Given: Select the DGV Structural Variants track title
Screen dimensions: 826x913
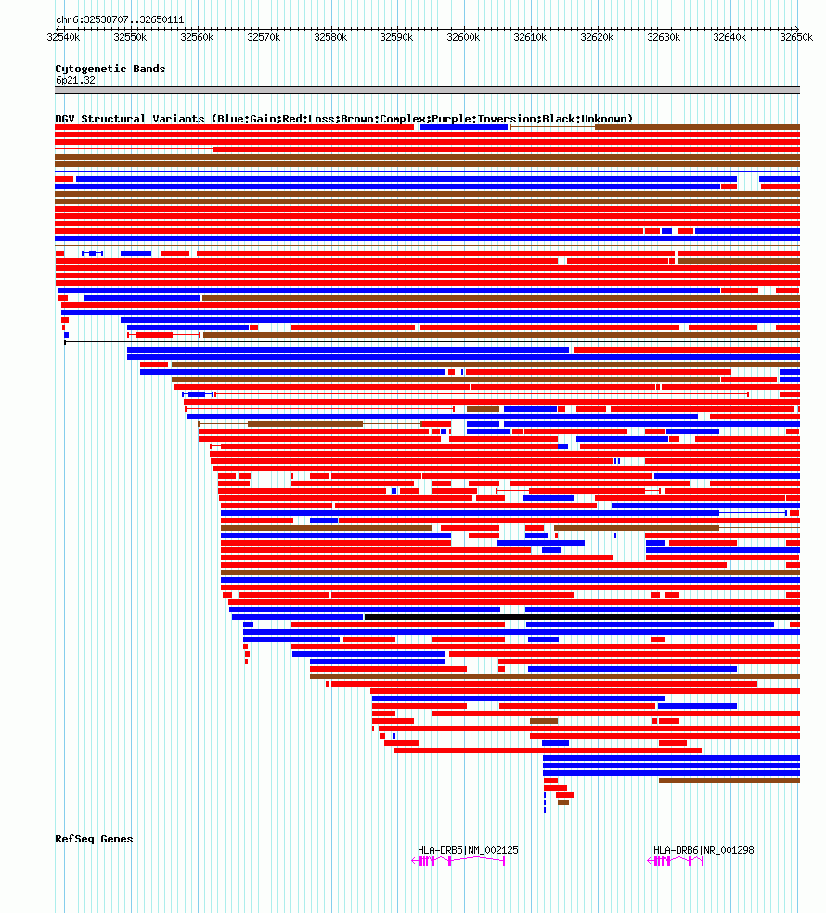Looking at the screenshot, I should pos(343,119).
